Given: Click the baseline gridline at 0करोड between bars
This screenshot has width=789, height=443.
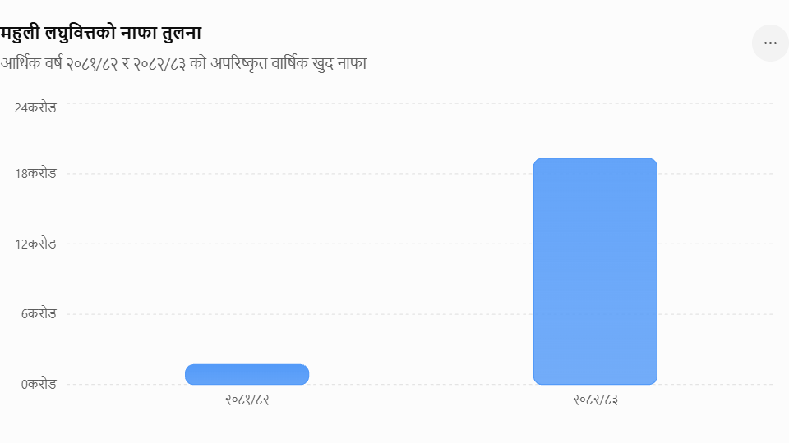Looking at the screenshot, I should tap(421, 385).
